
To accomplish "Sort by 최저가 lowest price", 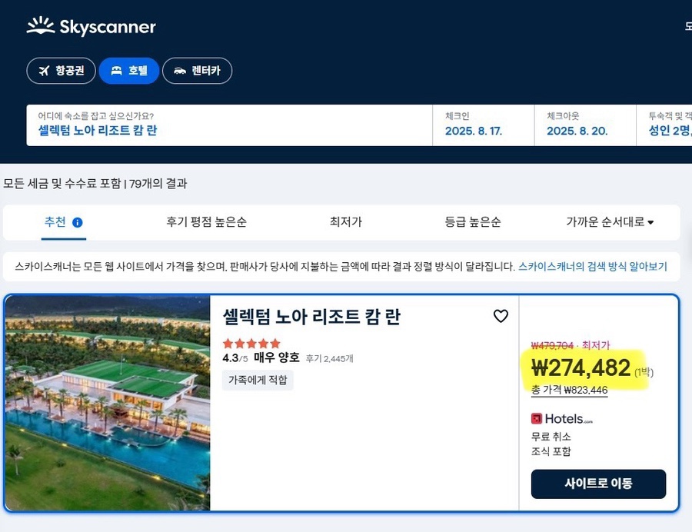I will 345,222.
